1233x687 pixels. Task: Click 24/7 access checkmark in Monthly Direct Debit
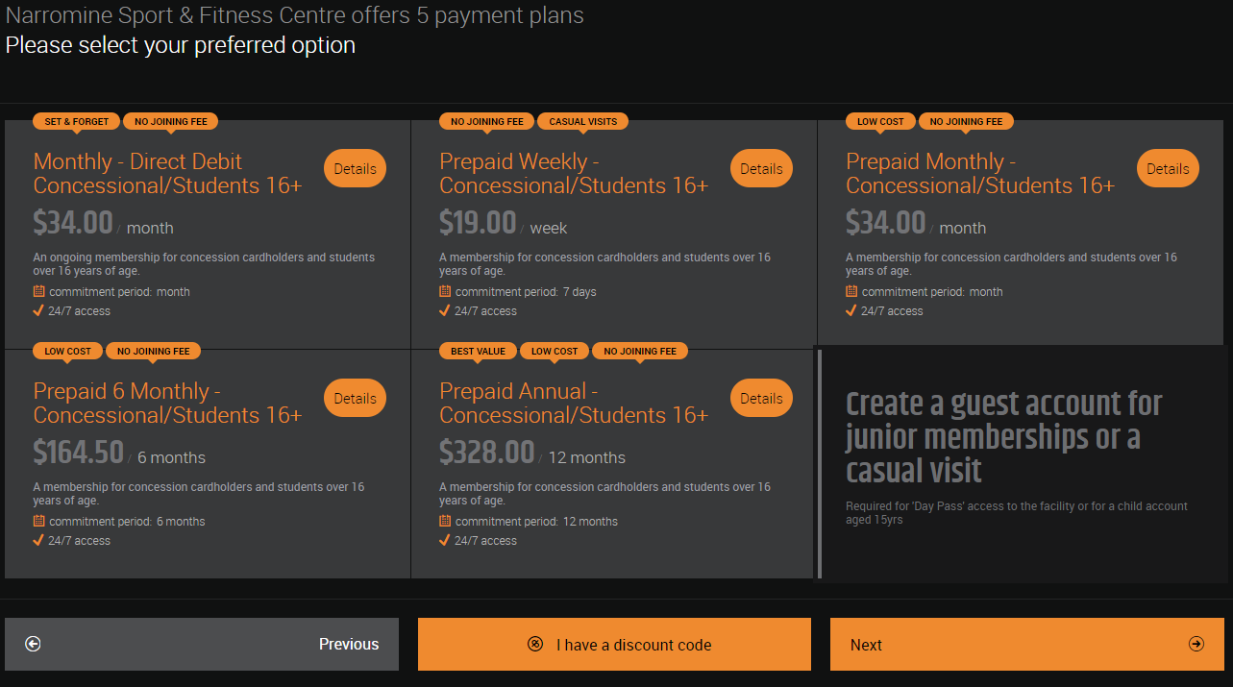point(38,310)
